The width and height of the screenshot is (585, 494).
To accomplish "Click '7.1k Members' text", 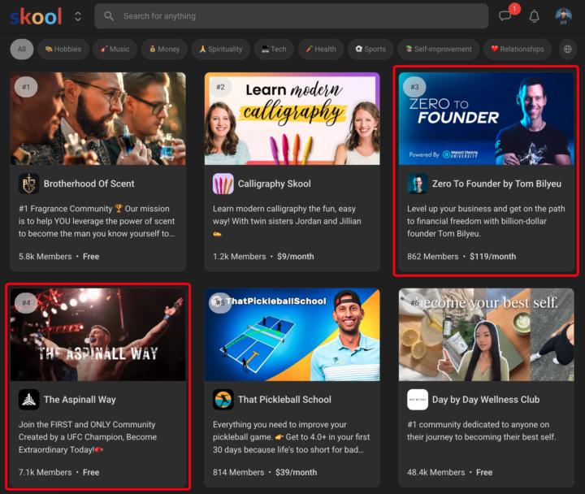I will [x=45, y=472].
